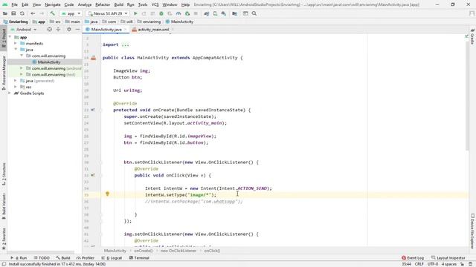
Task: Click the Make Project hammer icon
Action: point(52,13)
